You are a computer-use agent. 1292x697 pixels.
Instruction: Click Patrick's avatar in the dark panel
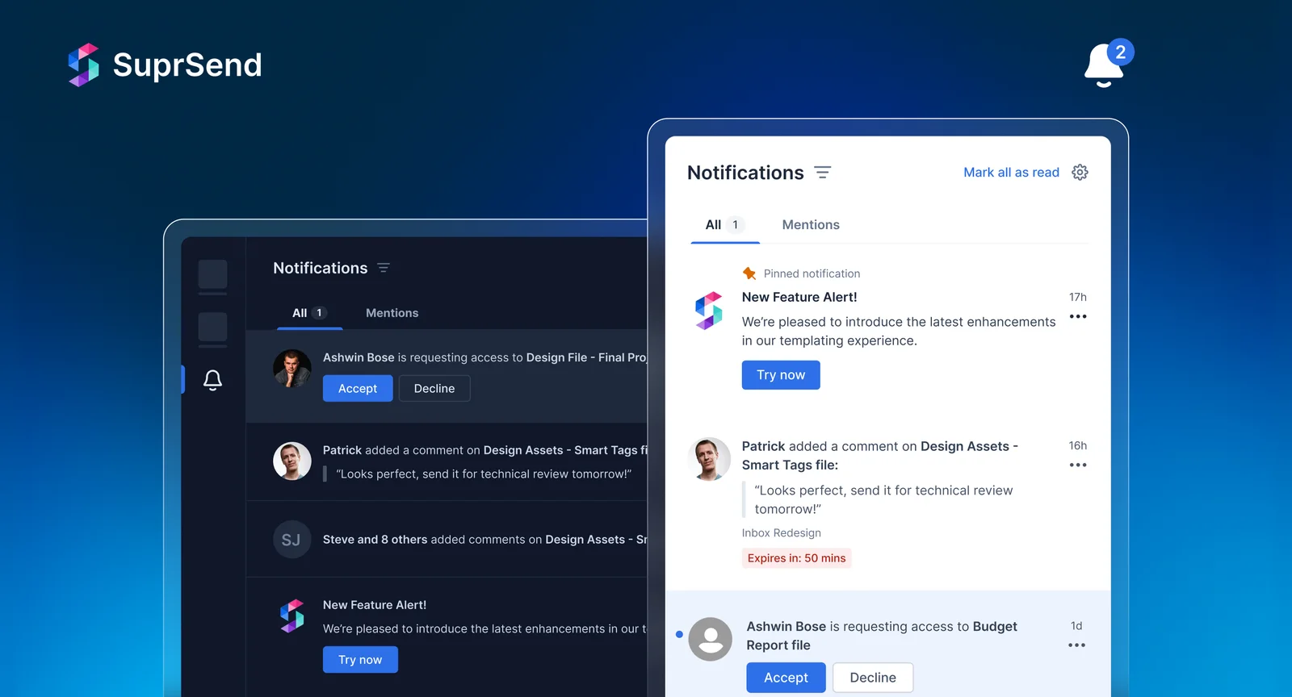click(292, 461)
